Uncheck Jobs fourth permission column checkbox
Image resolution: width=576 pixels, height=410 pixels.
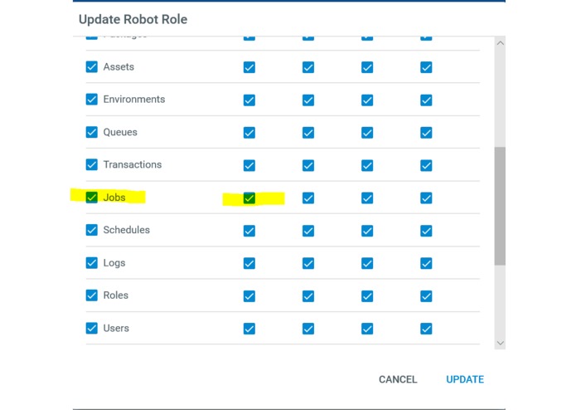426,198
